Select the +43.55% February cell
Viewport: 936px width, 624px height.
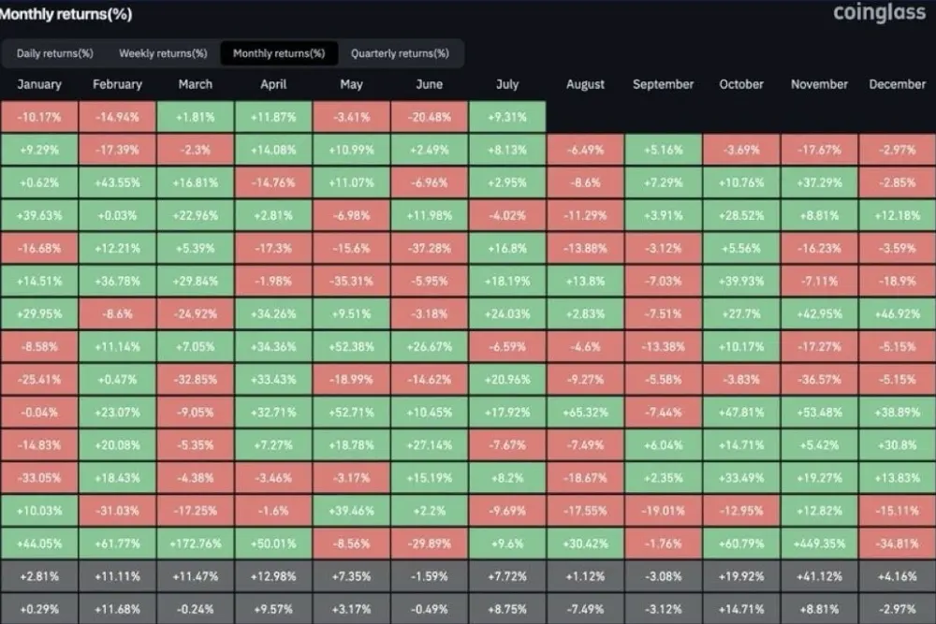[117, 182]
